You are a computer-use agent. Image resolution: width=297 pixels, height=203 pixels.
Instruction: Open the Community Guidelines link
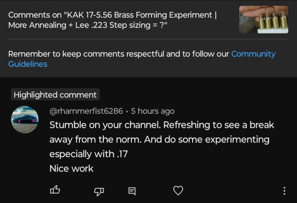click(253, 54)
